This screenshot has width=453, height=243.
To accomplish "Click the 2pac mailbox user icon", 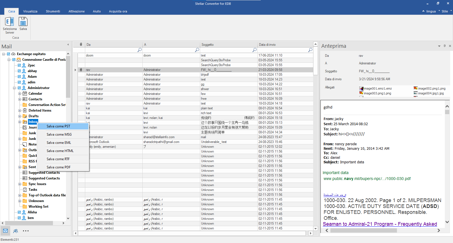I will click(24, 65).
